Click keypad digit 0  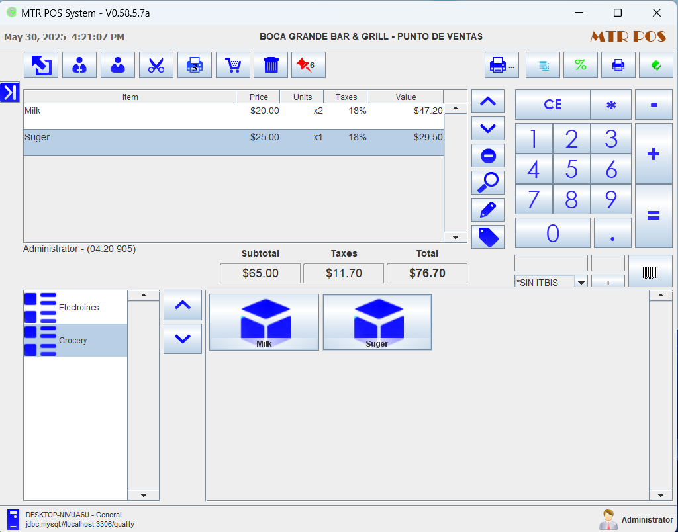(x=553, y=233)
